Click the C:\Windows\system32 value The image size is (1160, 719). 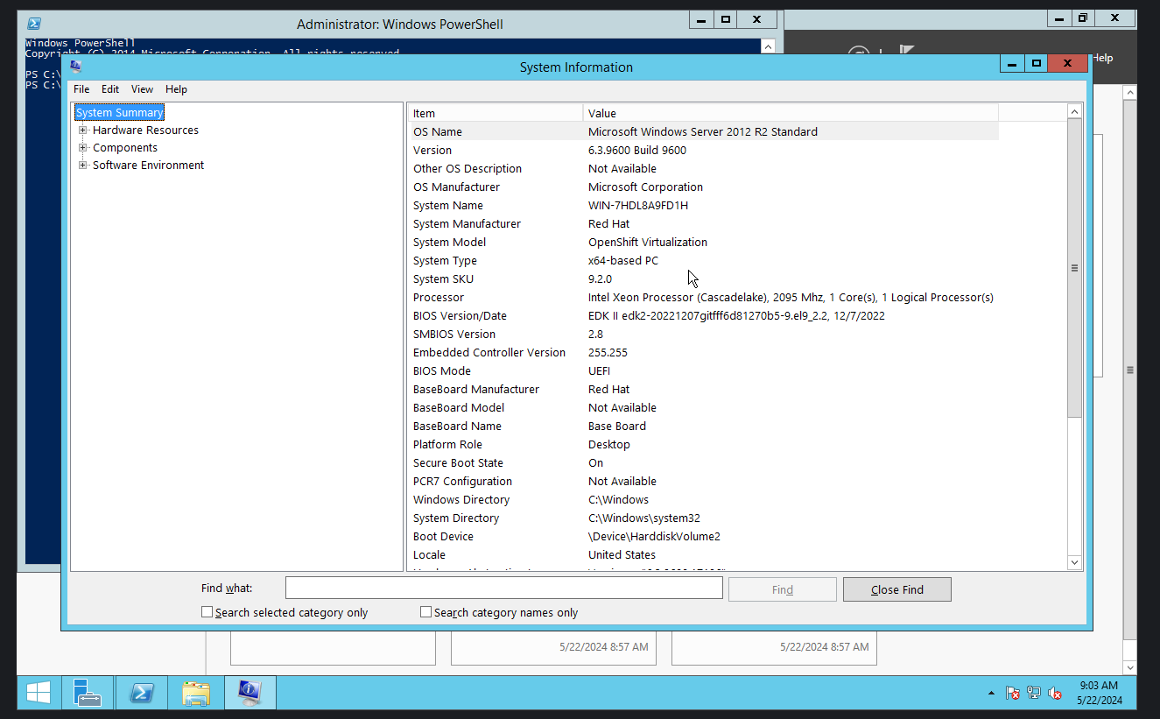click(644, 518)
